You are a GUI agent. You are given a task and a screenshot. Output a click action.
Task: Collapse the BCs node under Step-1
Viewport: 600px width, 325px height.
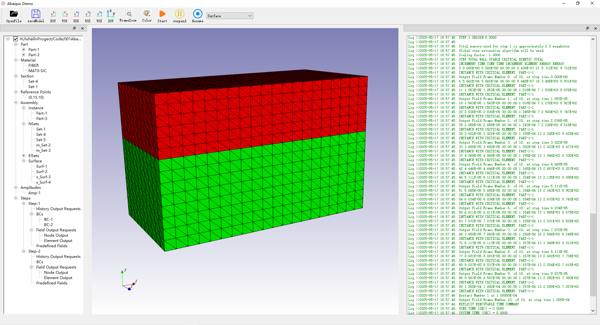(31, 214)
